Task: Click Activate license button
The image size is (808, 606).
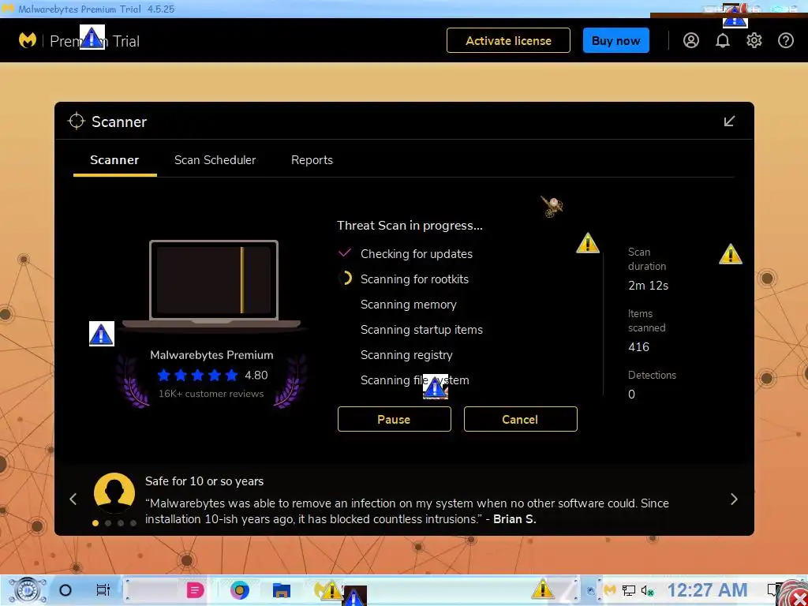Action: [x=508, y=40]
